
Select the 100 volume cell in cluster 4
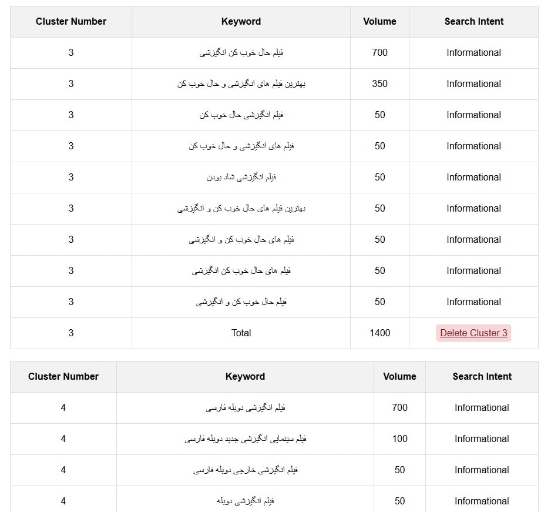399,439
